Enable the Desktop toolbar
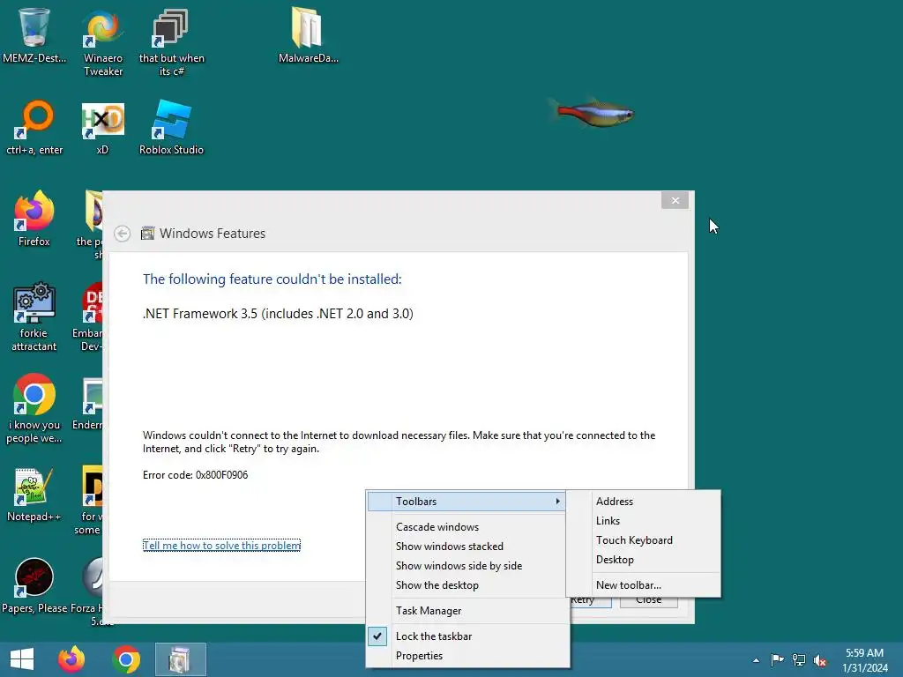This screenshot has height=677, width=903. click(643, 560)
